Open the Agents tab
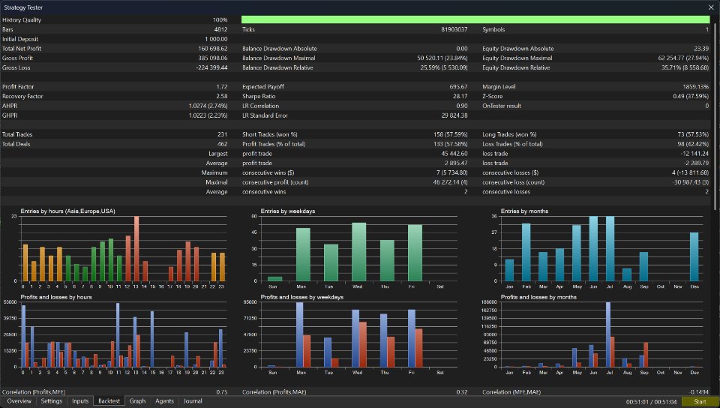The height and width of the screenshot is (408, 720). pyautogui.click(x=164, y=401)
